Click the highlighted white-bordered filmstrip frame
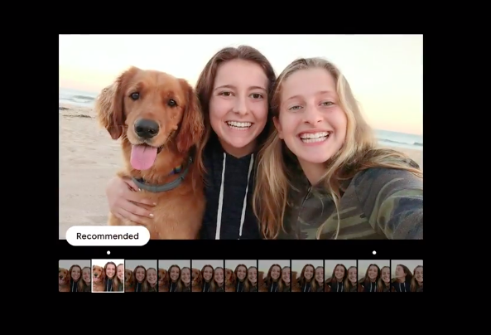The image size is (491, 335). [108, 276]
